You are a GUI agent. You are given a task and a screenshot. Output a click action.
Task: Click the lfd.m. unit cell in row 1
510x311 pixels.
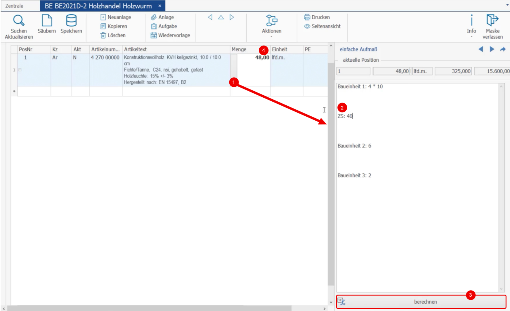coord(287,70)
